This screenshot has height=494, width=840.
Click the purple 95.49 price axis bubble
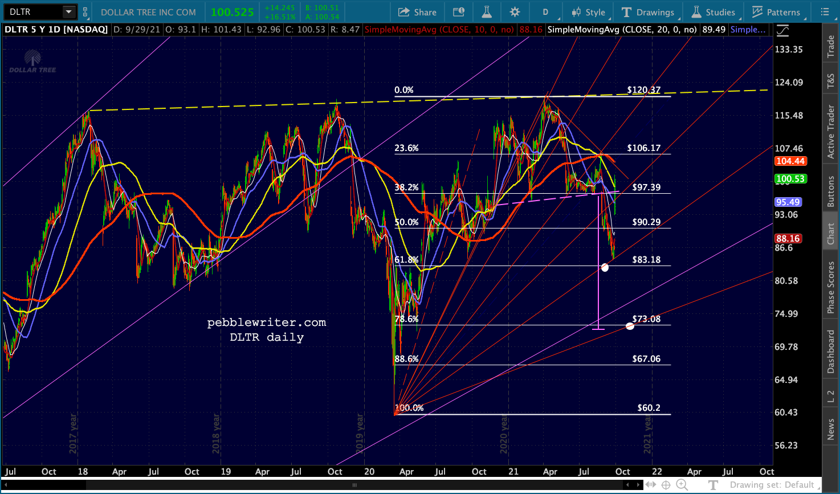click(x=788, y=202)
